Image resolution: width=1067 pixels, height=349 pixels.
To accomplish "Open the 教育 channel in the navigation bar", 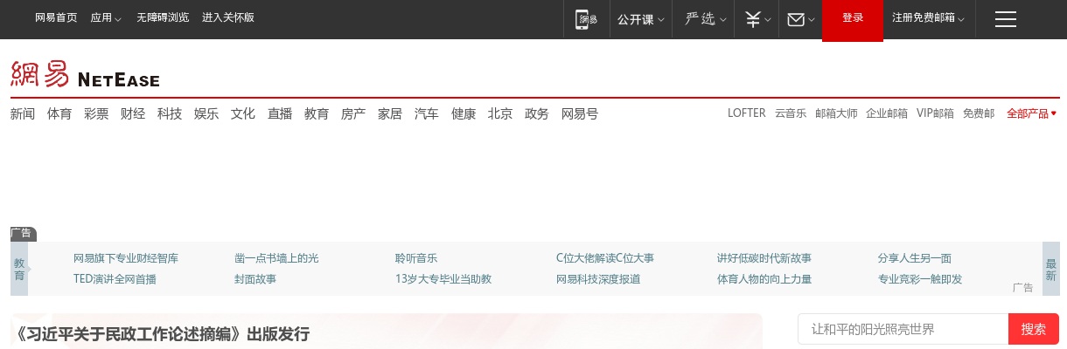I will point(317,113).
